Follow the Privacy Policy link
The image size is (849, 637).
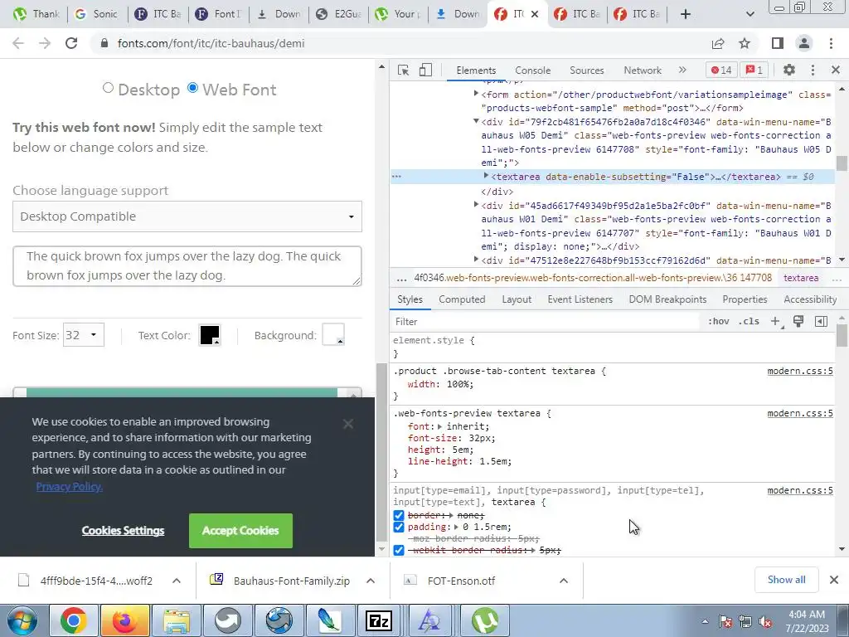pyautogui.click(x=70, y=486)
